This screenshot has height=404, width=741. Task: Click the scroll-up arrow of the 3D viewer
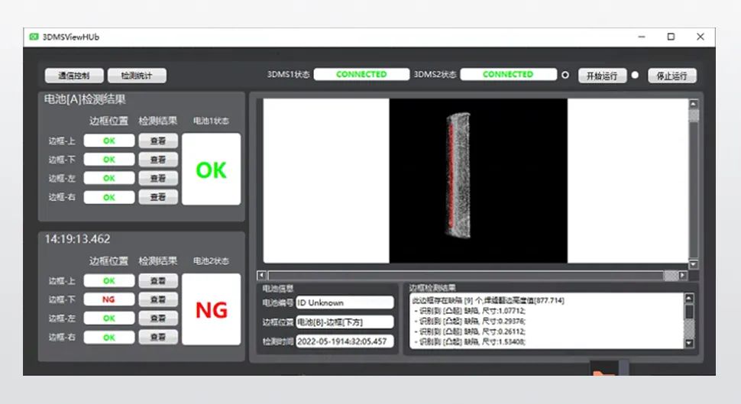[694, 104]
